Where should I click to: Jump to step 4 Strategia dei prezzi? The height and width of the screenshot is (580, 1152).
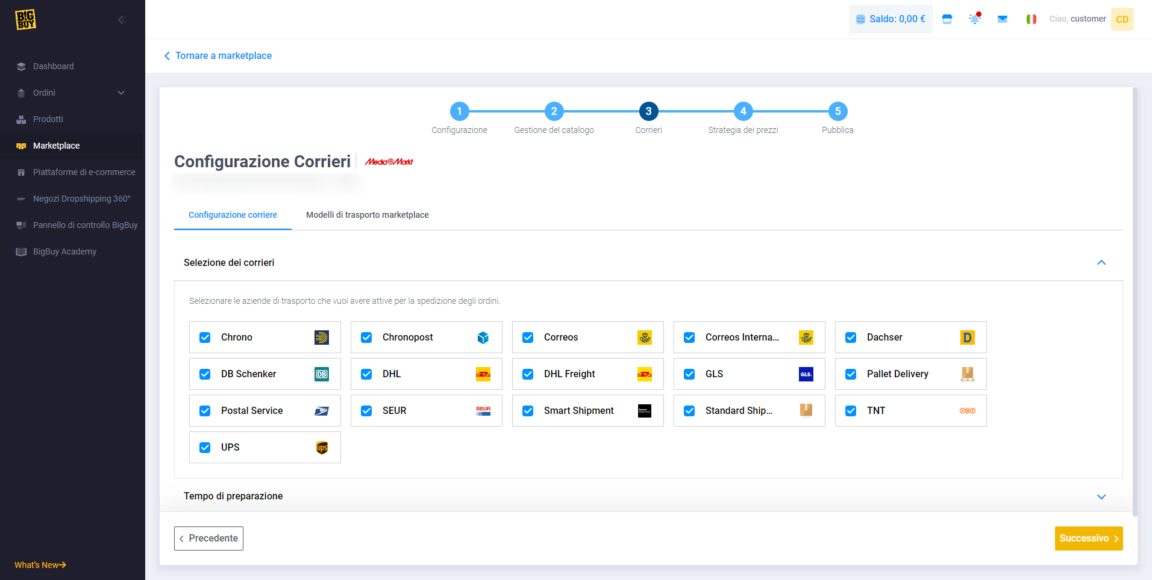coord(743,111)
